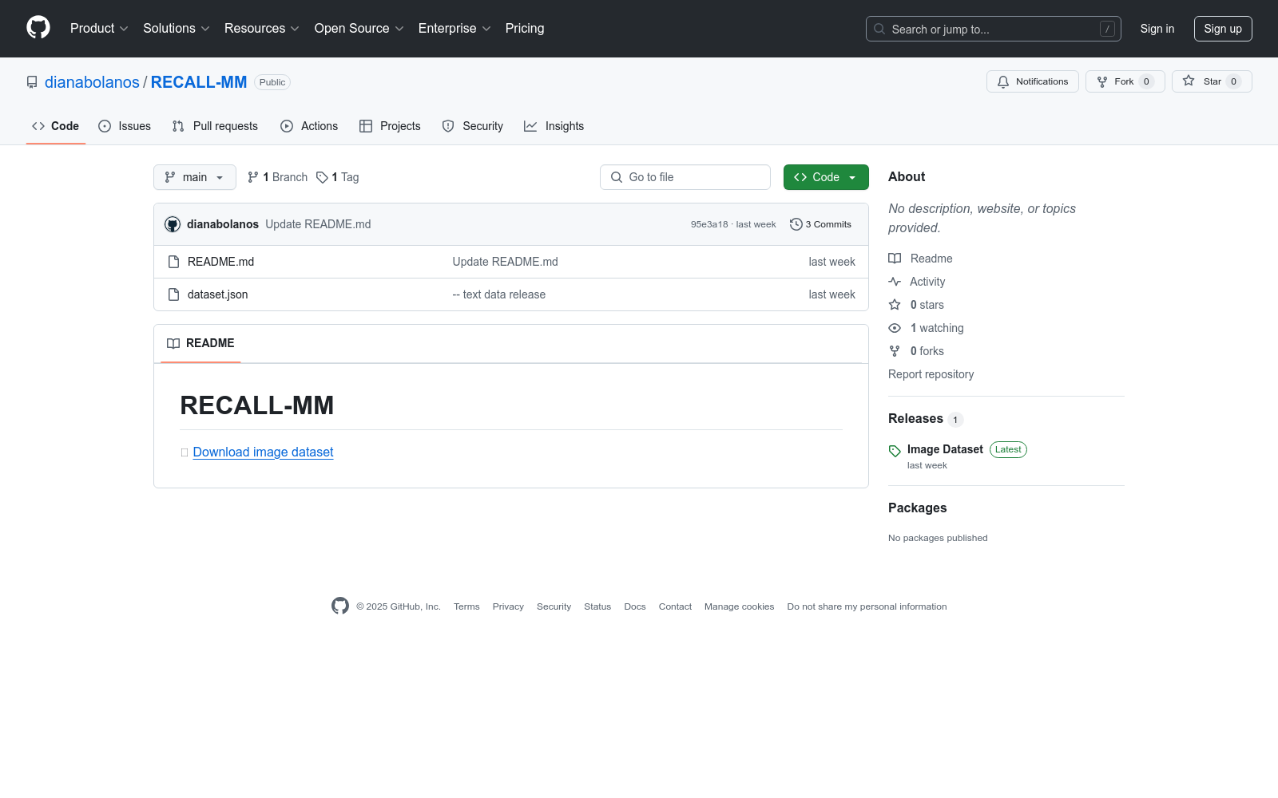1278x798 pixels.
Task: Select the README tab in file viewer
Action: pyautogui.click(x=200, y=343)
